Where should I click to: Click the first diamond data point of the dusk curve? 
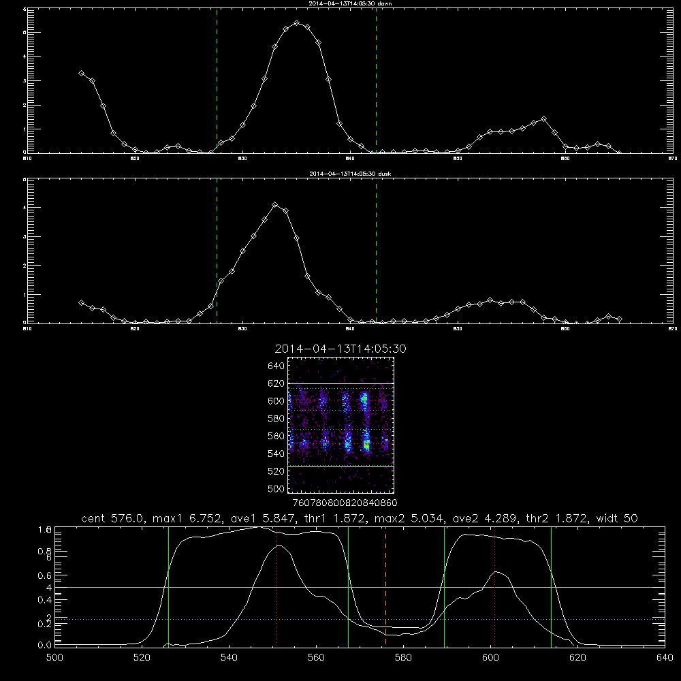pyautogui.click(x=81, y=303)
